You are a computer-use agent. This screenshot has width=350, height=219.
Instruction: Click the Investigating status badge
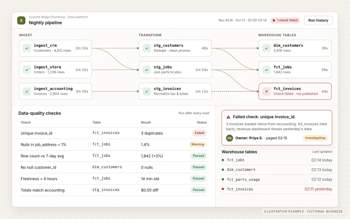click(315, 138)
